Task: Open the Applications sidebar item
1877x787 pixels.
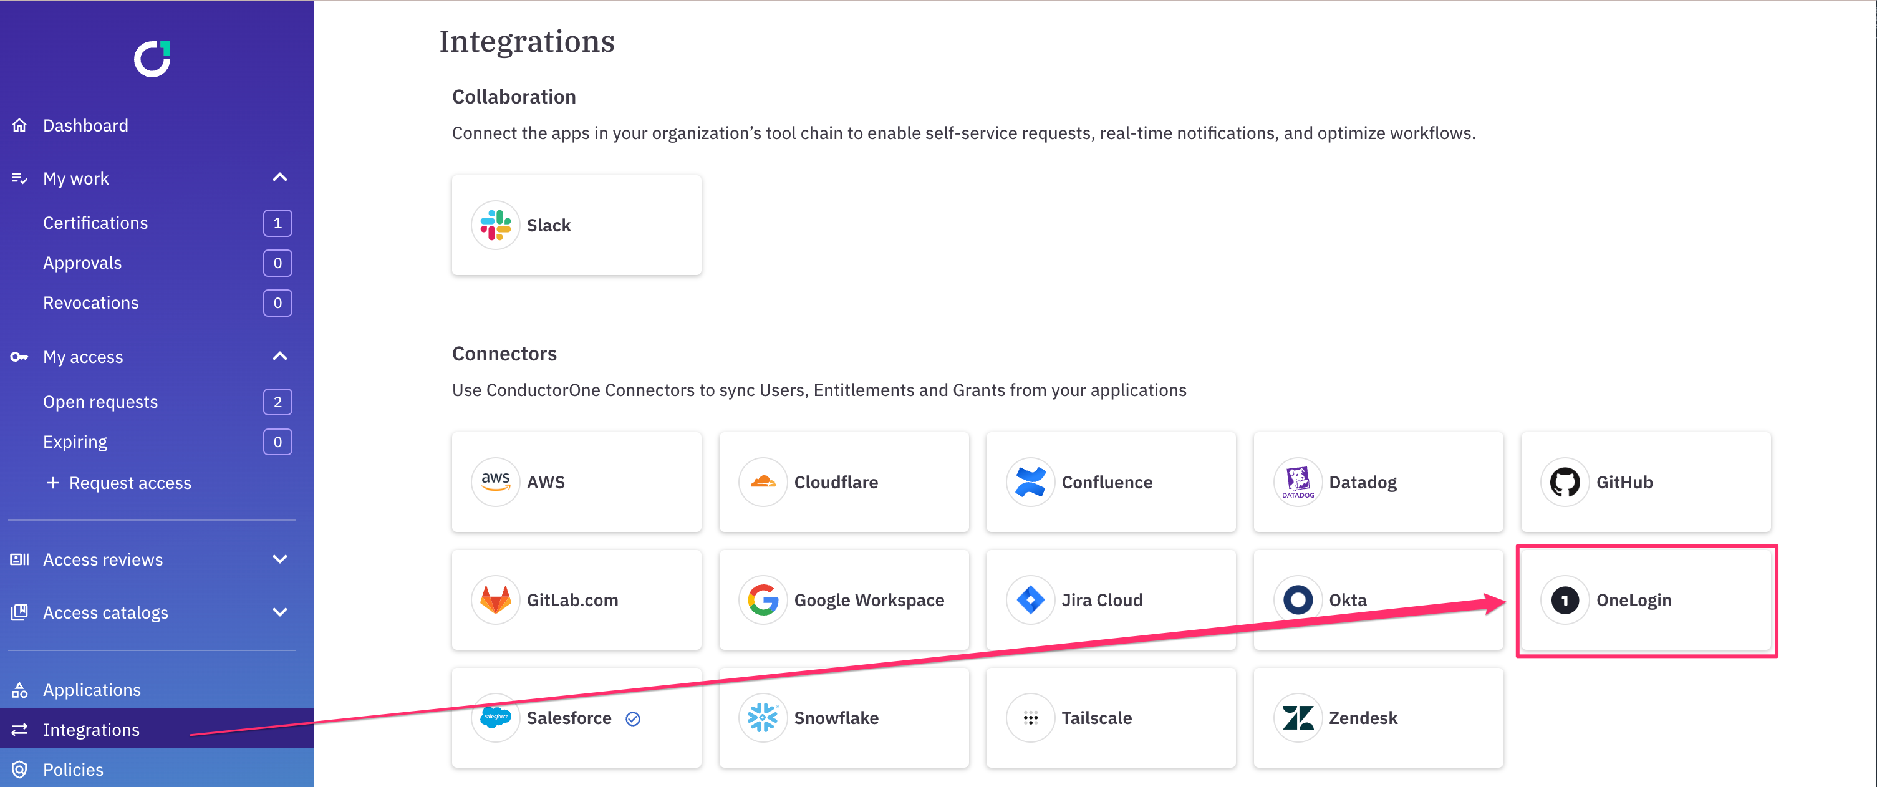Action: click(92, 689)
